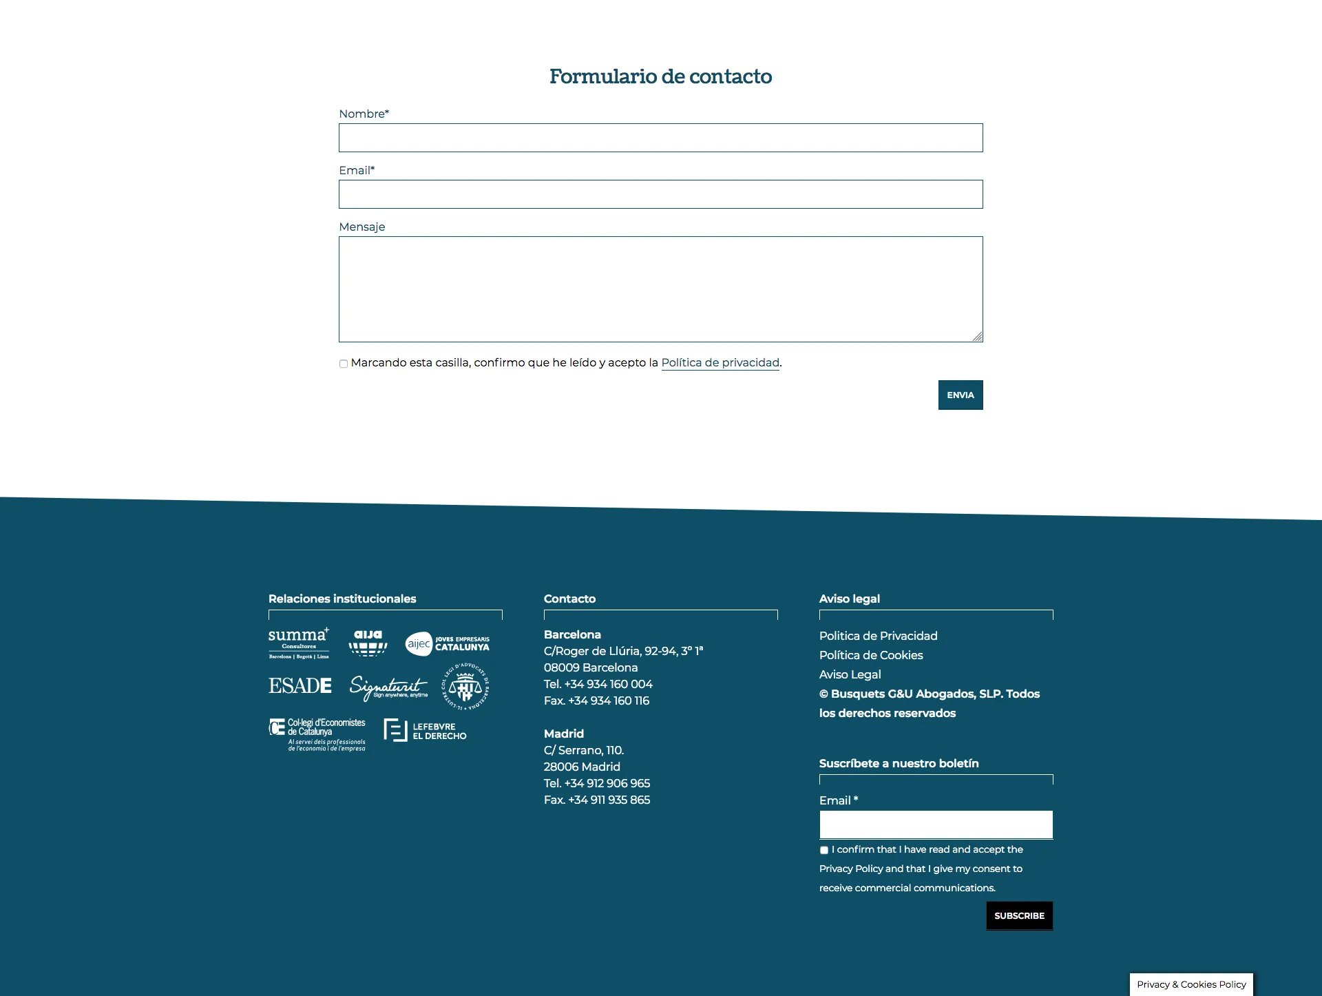Click the Política de privacidad link

coord(720,362)
